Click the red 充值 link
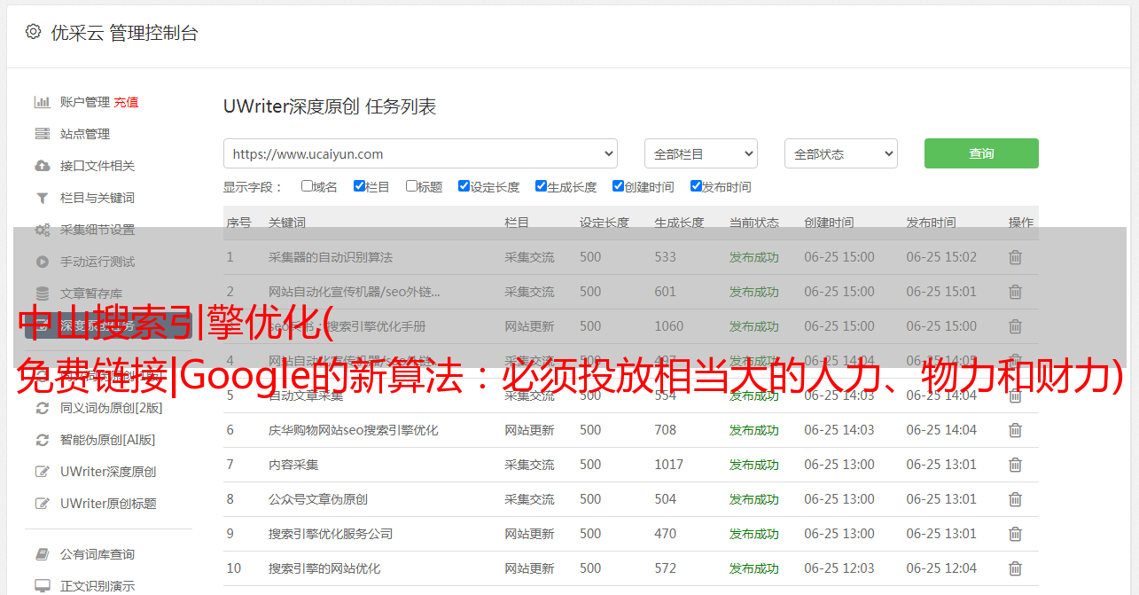Viewport: 1139px width, 595px height. tap(126, 102)
